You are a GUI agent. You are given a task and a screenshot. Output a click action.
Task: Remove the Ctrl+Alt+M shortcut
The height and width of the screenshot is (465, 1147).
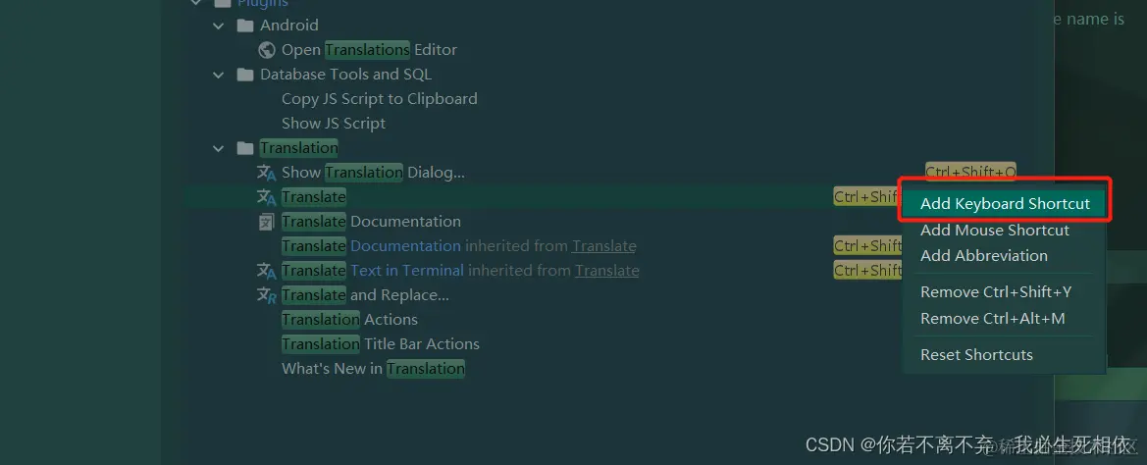coord(992,319)
